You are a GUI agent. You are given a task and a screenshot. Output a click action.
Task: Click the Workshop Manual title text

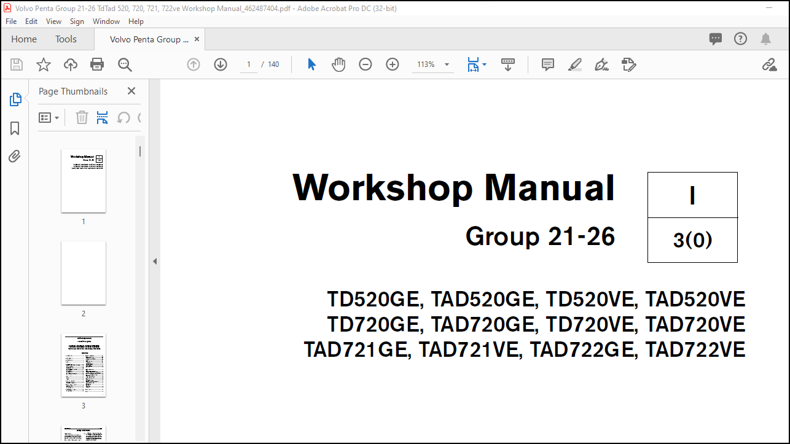tap(453, 187)
